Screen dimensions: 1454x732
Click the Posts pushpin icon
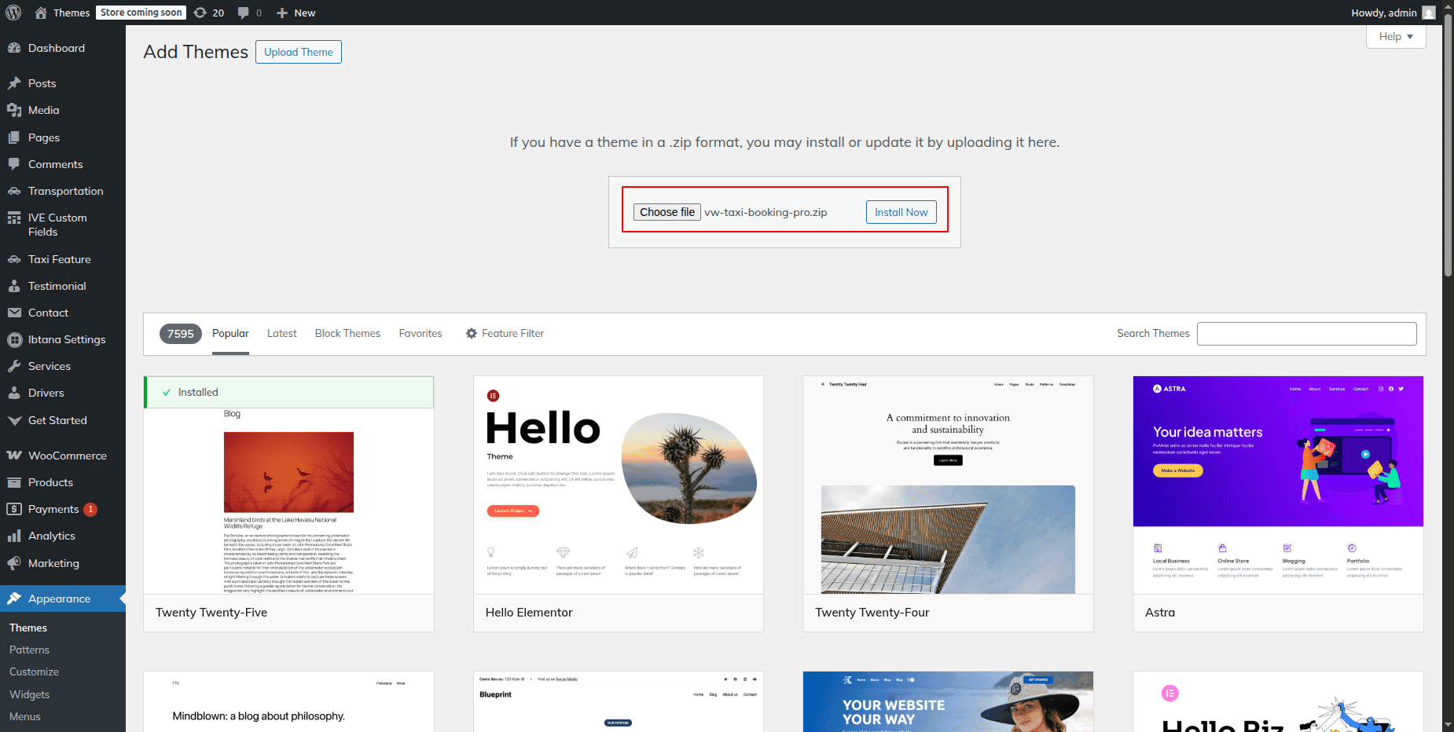click(x=14, y=83)
